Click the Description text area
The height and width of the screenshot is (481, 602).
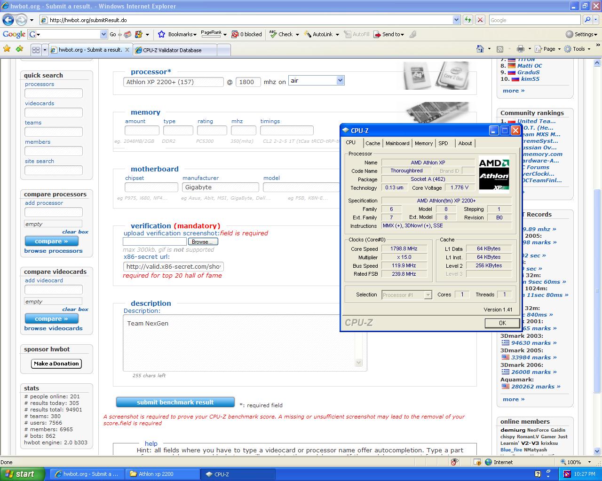point(245,343)
